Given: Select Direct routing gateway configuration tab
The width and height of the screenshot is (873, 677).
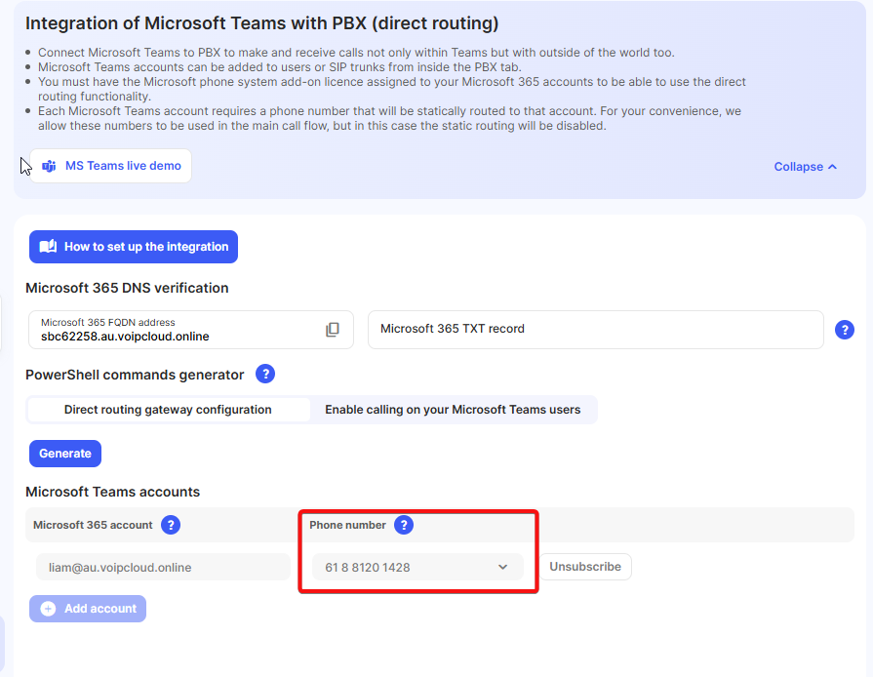Looking at the screenshot, I should pos(168,410).
